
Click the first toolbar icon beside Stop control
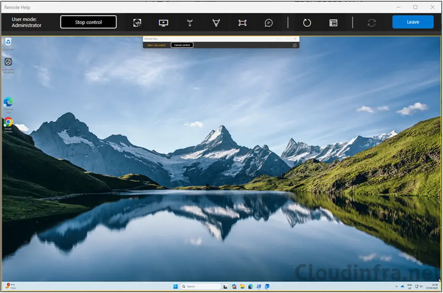coord(137,23)
